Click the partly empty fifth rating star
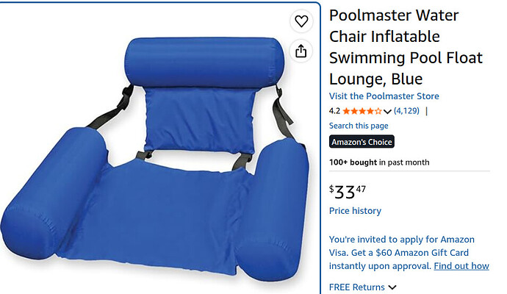The height and width of the screenshot is (294, 507). pyautogui.click(x=378, y=111)
